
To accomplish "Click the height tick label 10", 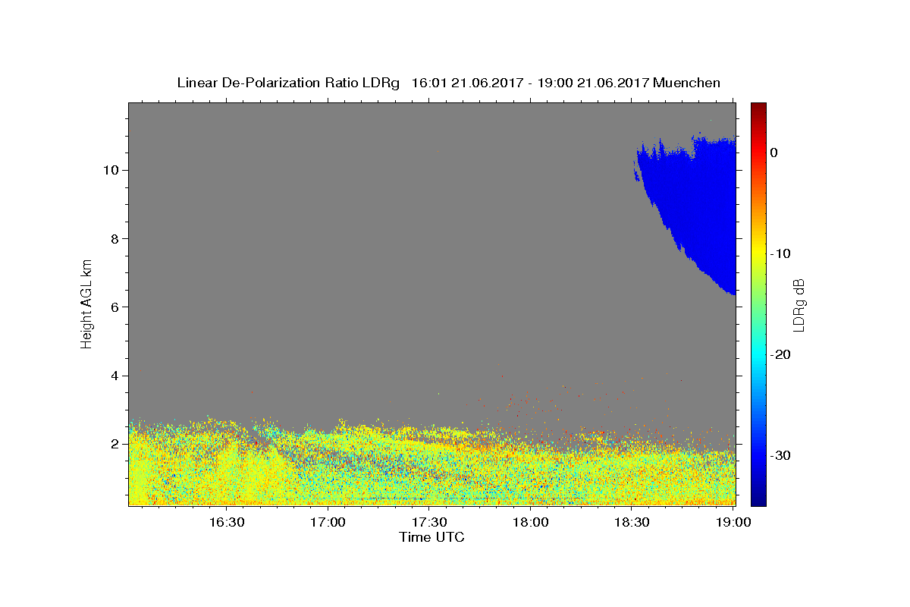I will (x=112, y=170).
